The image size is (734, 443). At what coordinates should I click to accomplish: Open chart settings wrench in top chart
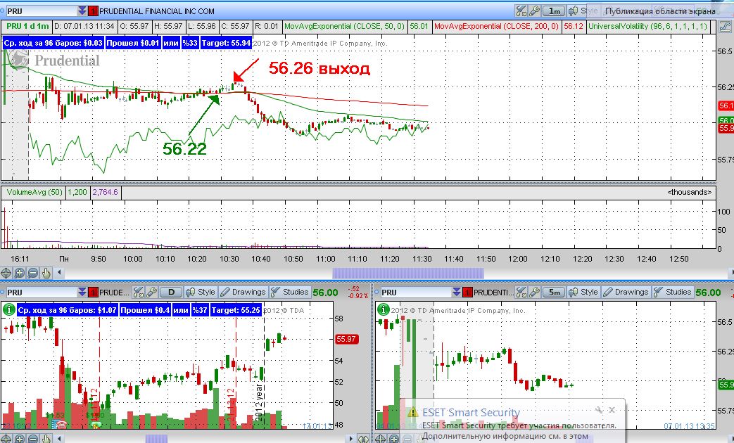point(535,11)
